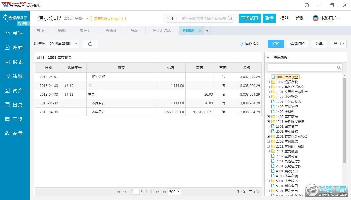The width and height of the screenshot is (351, 200).
Task: Open the 资产 assets module in sidebar
Action: (15, 90)
